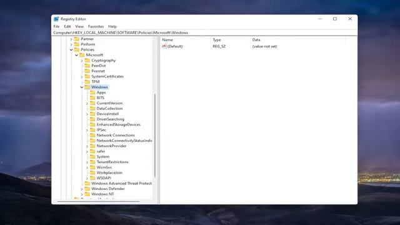Expand the TenantRestrictions key

(x=87, y=162)
